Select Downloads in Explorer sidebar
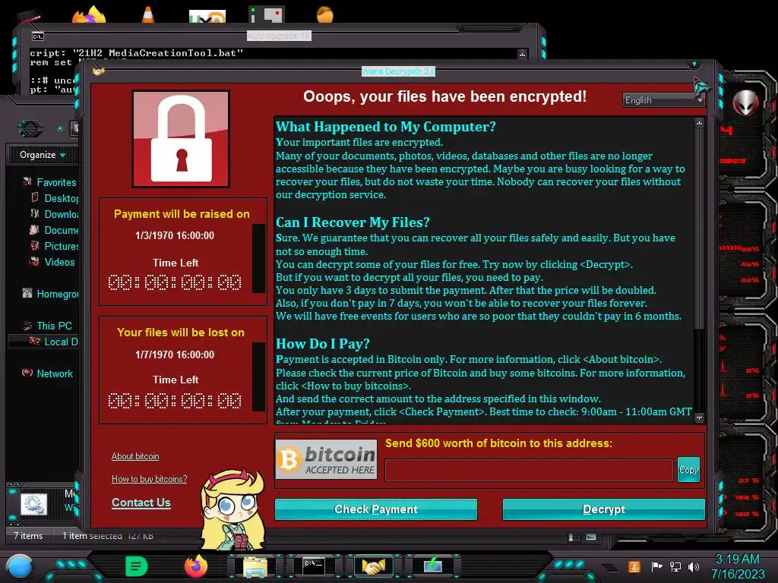Screen dimensions: 778x583 coord(55,214)
